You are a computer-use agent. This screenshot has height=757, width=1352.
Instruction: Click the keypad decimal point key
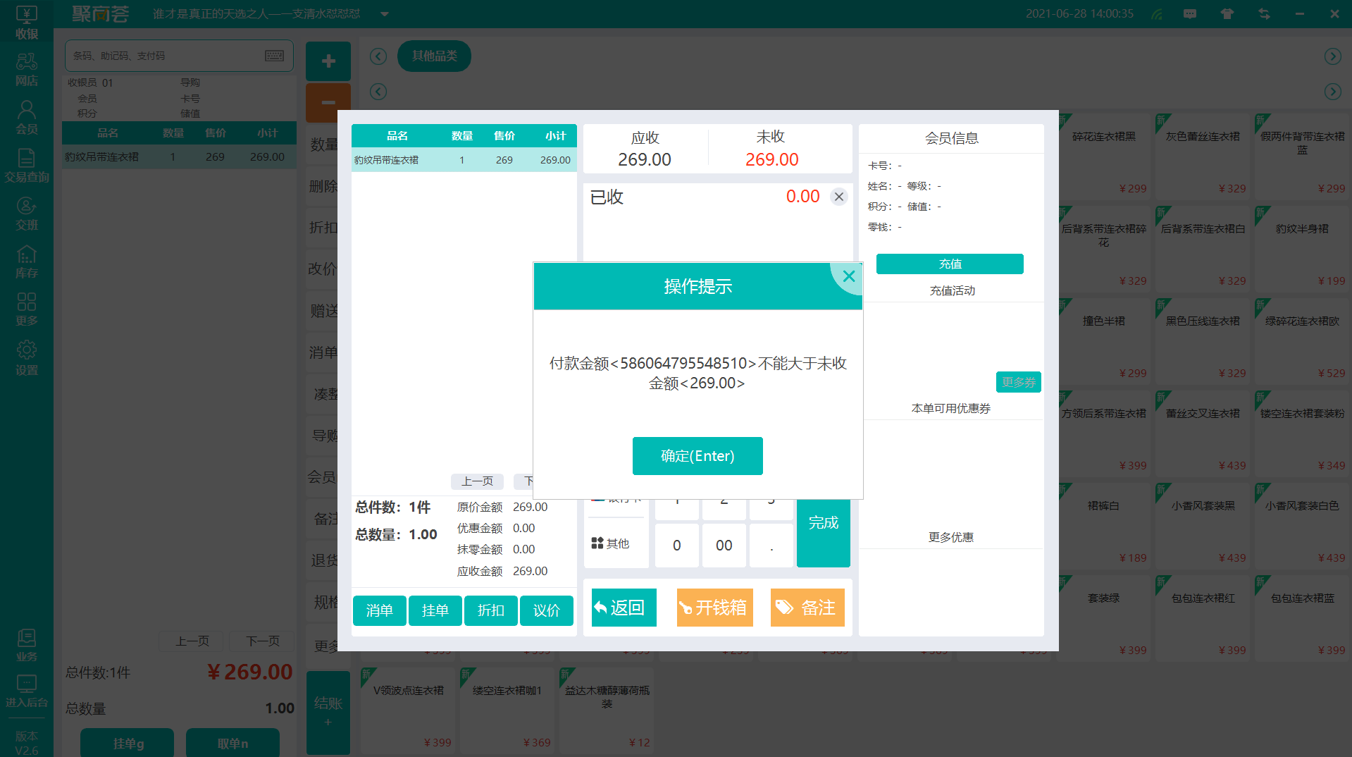click(x=771, y=546)
